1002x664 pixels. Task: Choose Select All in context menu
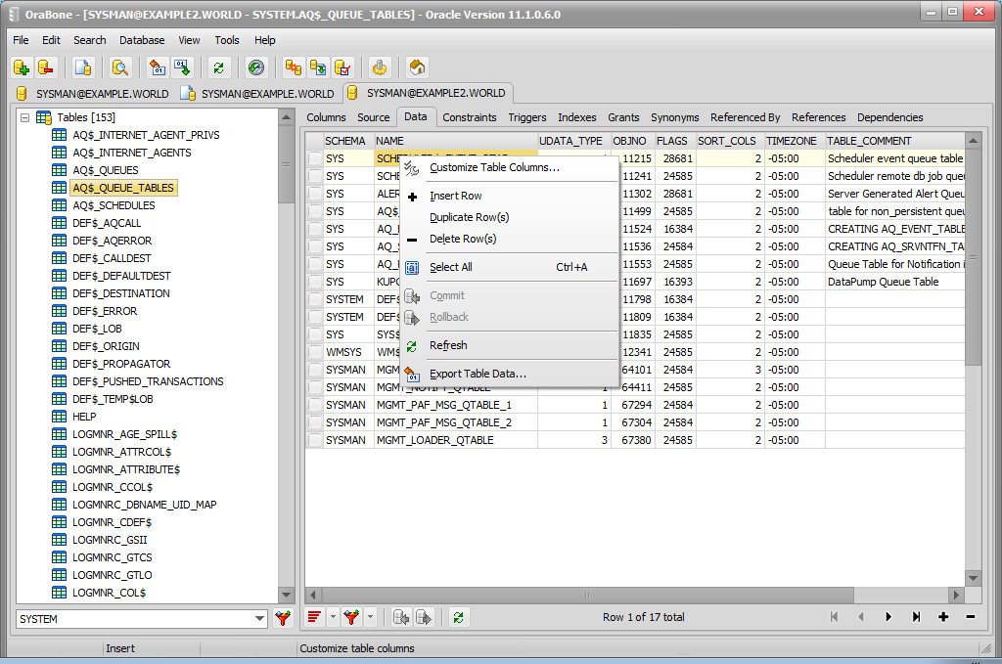(x=509, y=267)
